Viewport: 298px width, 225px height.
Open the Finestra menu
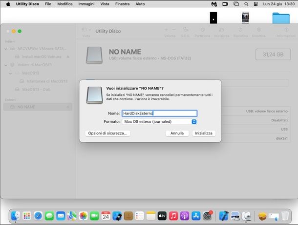click(x=122, y=4)
